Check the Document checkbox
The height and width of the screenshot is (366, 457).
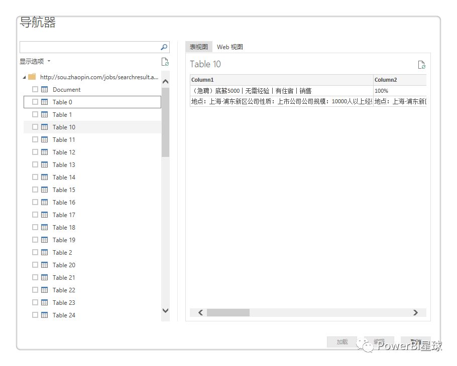35,89
